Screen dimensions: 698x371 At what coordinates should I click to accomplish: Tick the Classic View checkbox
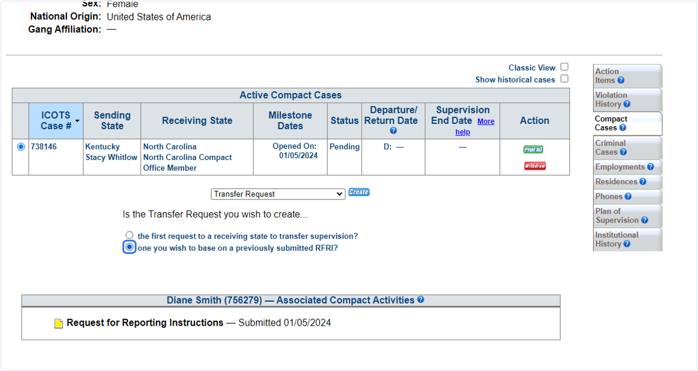click(x=564, y=67)
